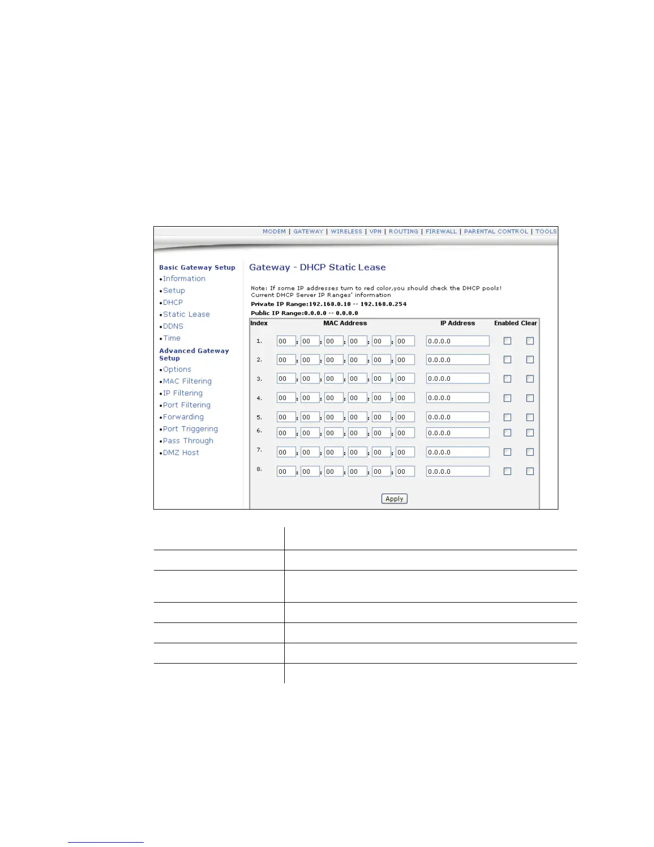Toggle Clear checkbox on row 6
The height and width of the screenshot is (847, 654).
[530, 433]
